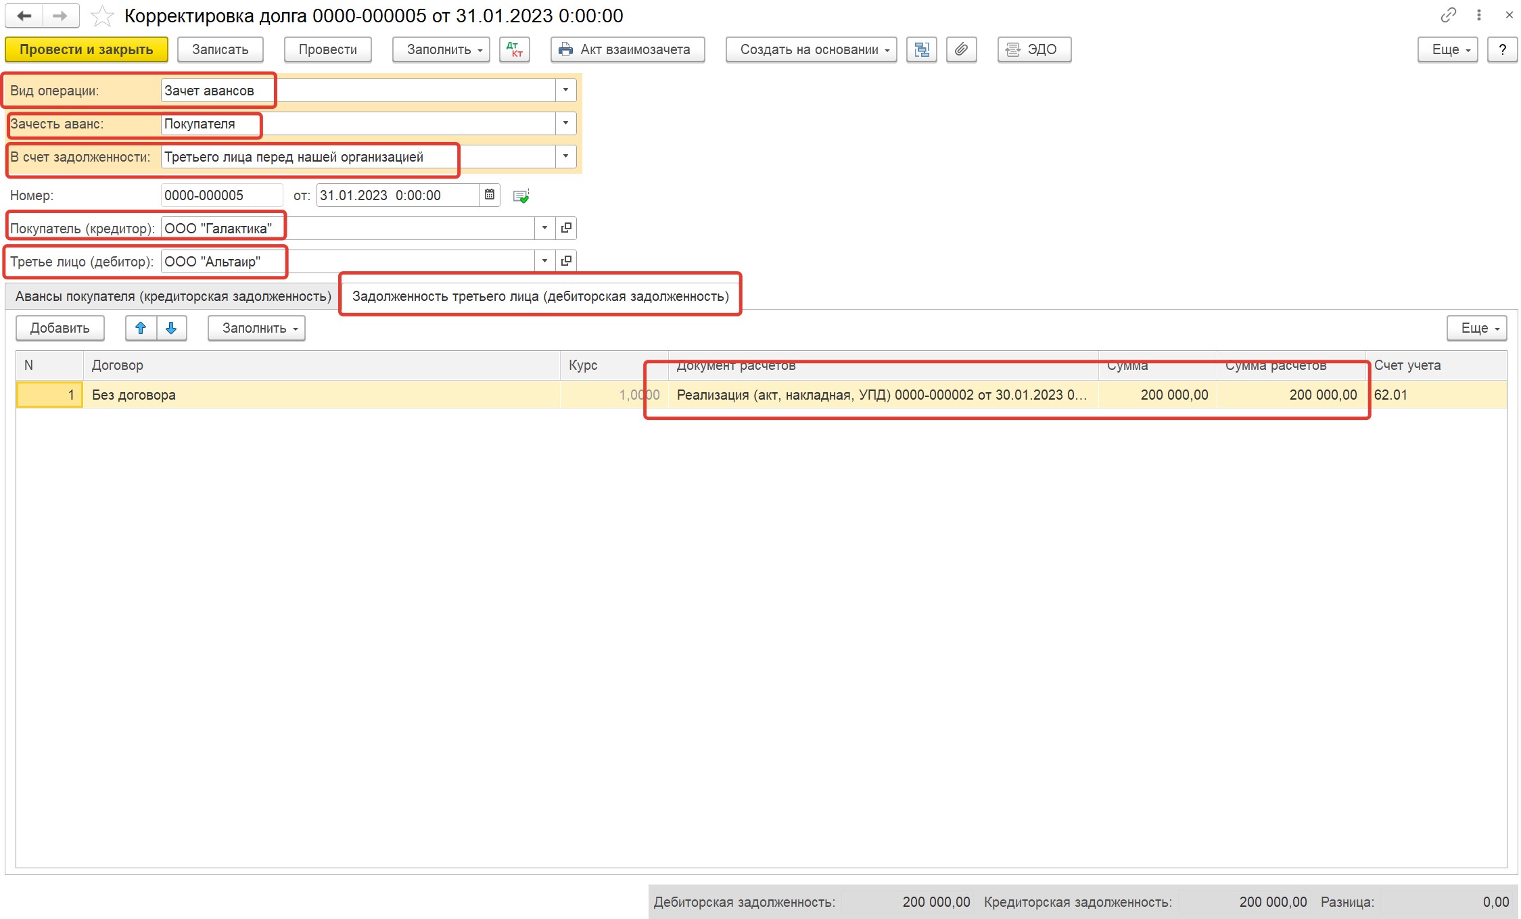
Task: Open calendar picker for document date
Action: [490, 195]
